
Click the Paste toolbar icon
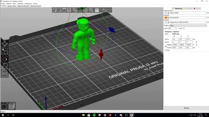coord(85,10)
